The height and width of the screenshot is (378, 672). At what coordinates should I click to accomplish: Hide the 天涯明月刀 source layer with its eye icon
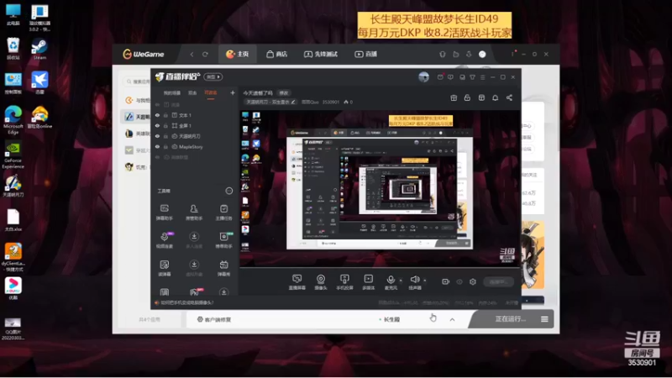[157, 136]
